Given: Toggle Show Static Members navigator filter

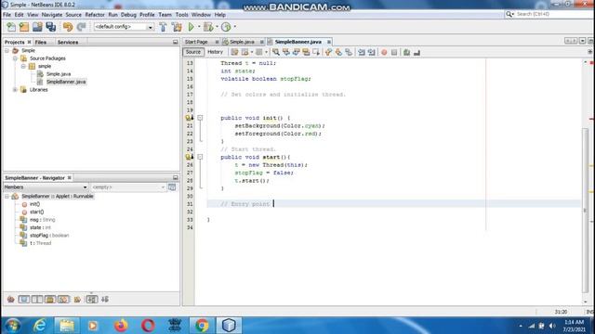Looking at the screenshot, I should 37,299.
